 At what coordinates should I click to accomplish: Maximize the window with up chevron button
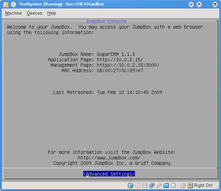point(199,4)
